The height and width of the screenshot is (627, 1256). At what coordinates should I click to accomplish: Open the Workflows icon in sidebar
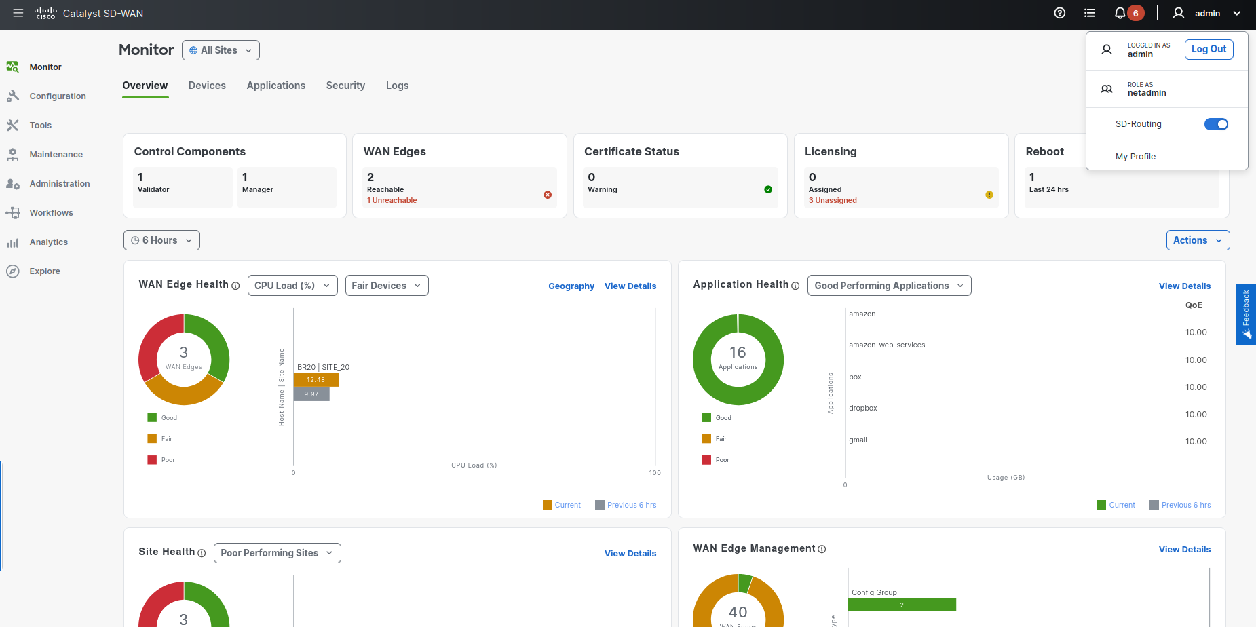13,213
